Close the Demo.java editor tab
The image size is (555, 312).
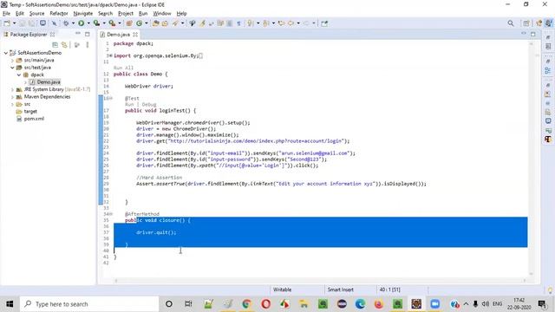click(x=135, y=35)
